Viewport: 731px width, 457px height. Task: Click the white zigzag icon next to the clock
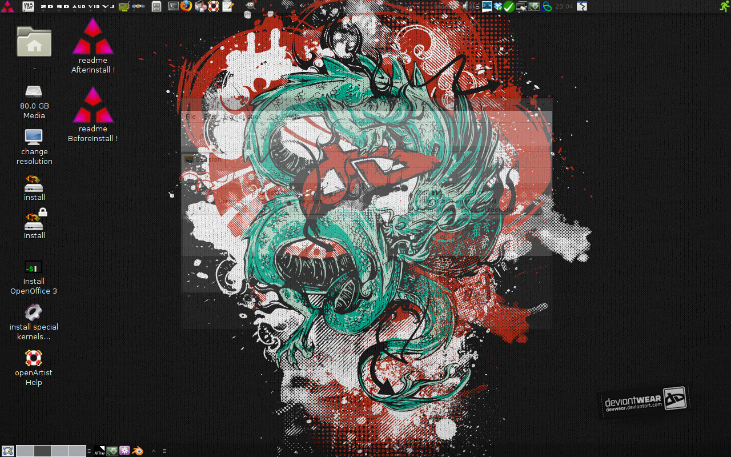point(581,6)
